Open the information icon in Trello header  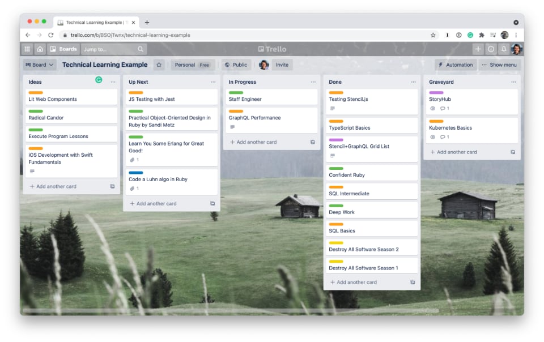pyautogui.click(x=491, y=49)
